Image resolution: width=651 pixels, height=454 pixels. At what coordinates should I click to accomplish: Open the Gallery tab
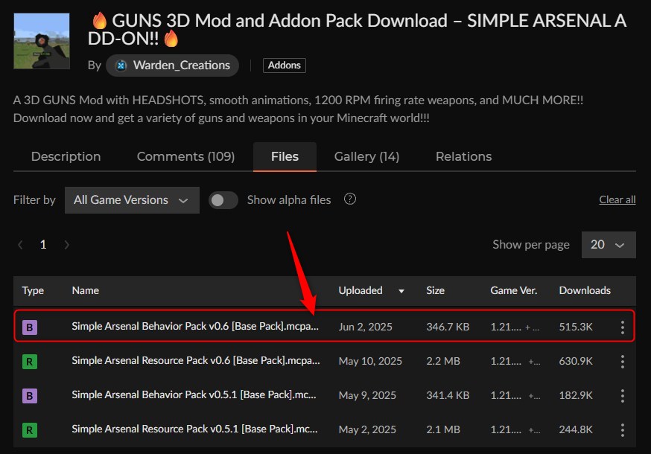coord(366,156)
